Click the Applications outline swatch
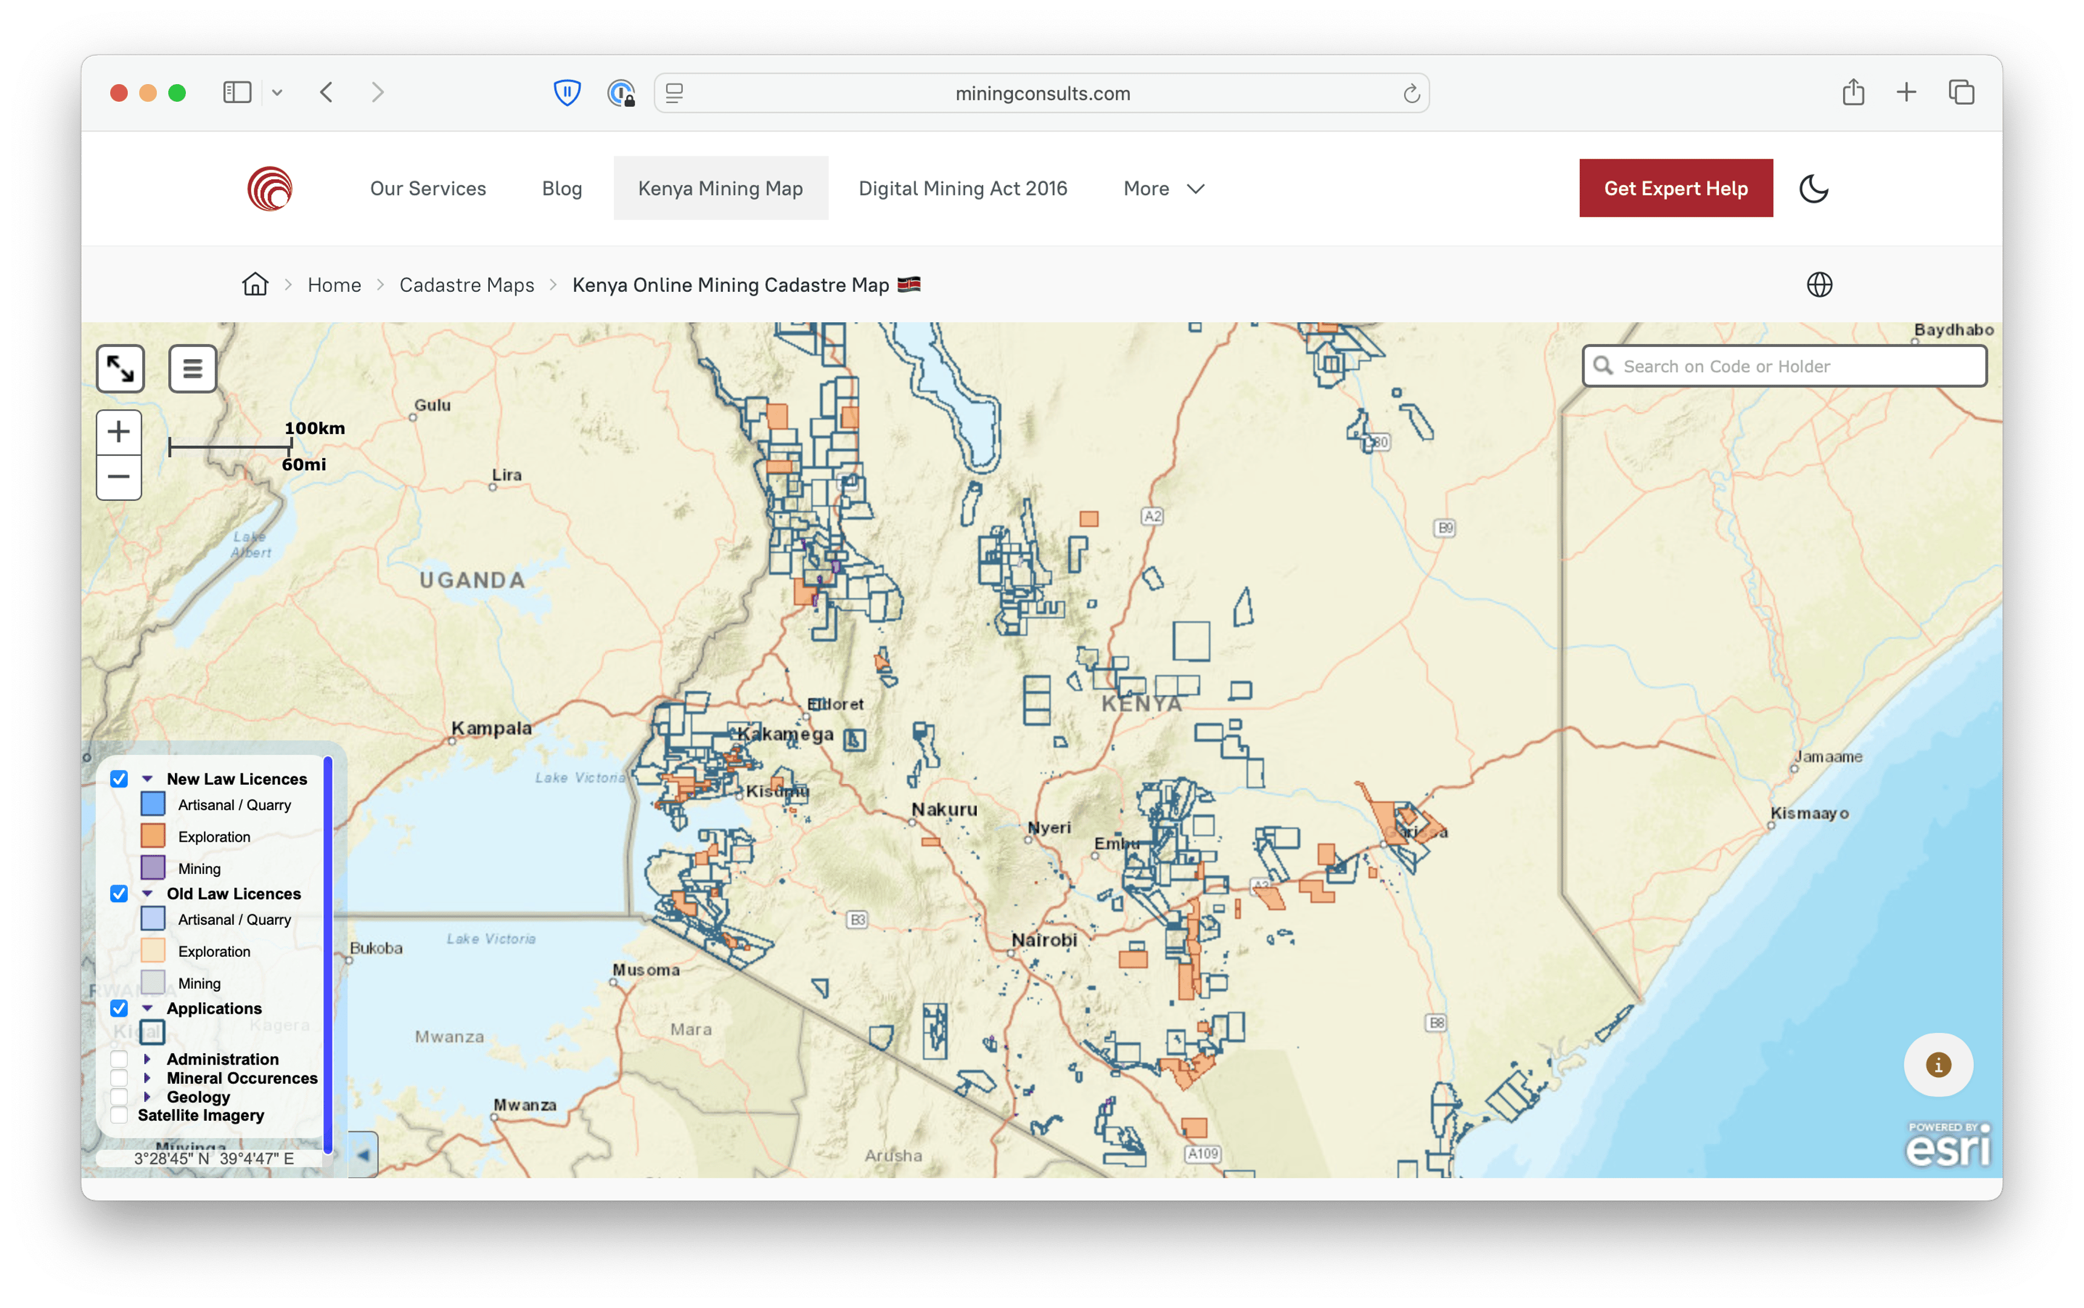This screenshot has height=1308, width=2084. tap(152, 1031)
